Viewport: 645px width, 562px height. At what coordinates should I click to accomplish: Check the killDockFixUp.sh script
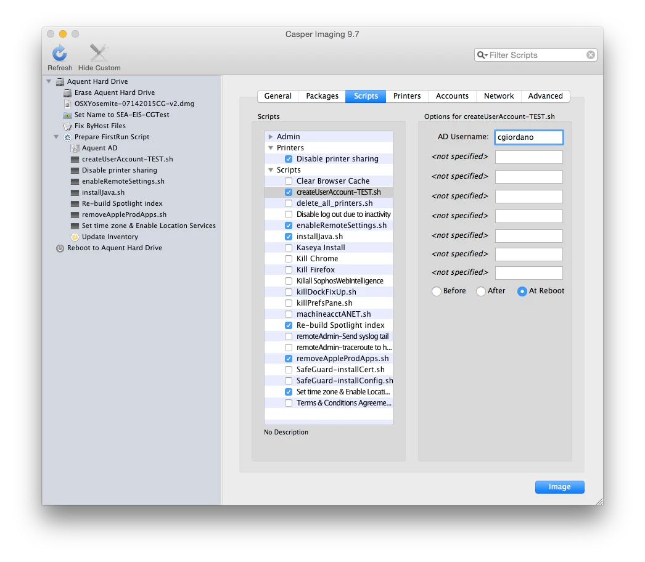pos(289,292)
